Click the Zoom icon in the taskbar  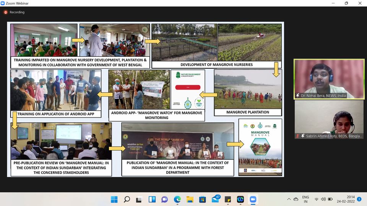[x=253, y=199]
